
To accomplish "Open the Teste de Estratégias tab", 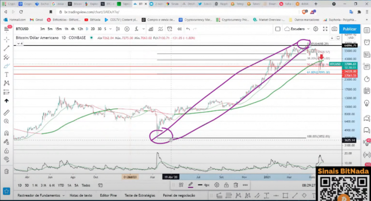I will point(140,195).
